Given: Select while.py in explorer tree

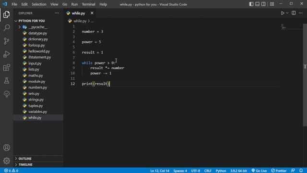Looking at the screenshot, I should 38,118.
